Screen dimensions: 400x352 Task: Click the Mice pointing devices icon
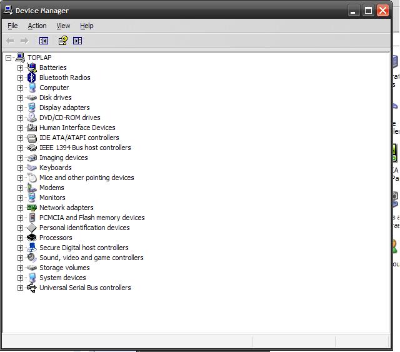click(32, 178)
